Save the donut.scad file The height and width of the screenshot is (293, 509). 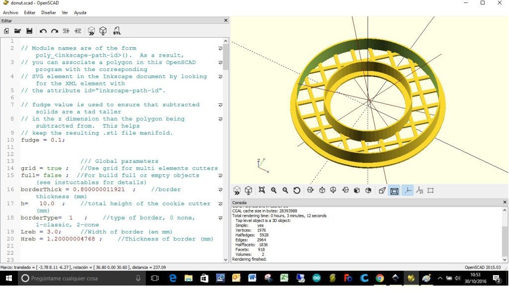click(30, 31)
